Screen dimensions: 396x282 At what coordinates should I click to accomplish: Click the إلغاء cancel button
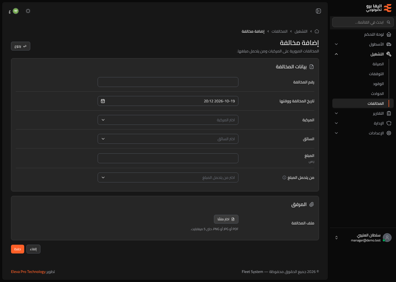point(33,249)
